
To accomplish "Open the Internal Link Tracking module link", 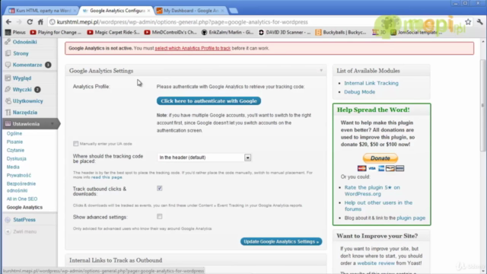I will 371,83.
